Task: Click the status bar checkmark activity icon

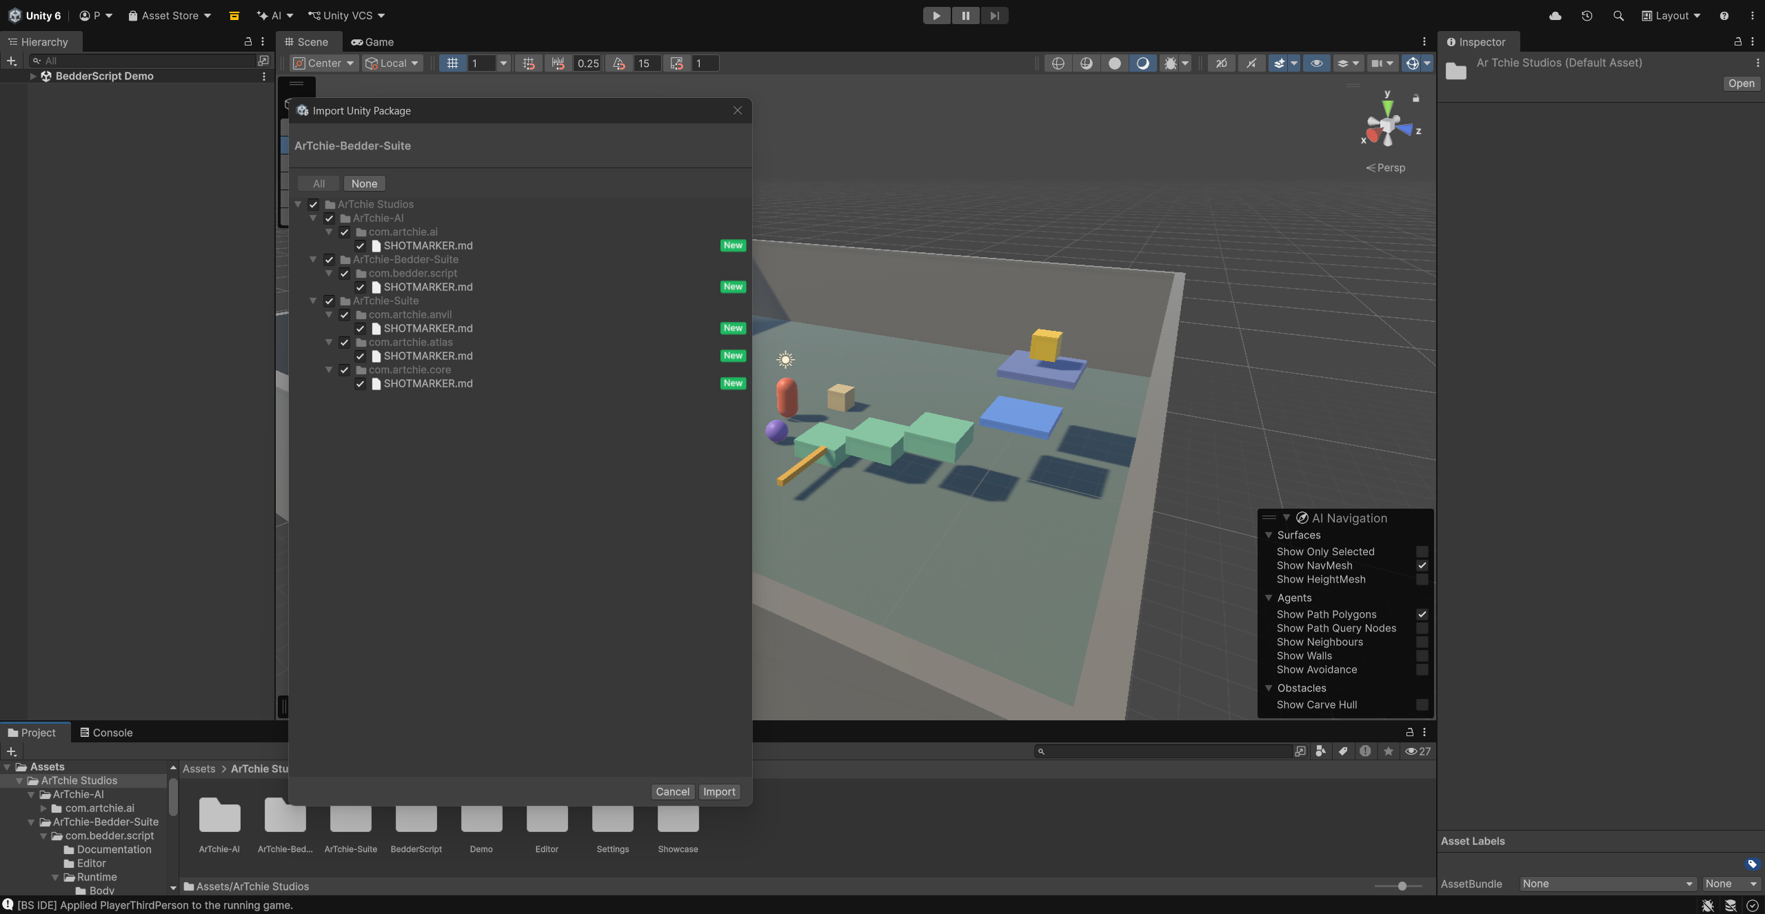Action: [x=1753, y=906]
